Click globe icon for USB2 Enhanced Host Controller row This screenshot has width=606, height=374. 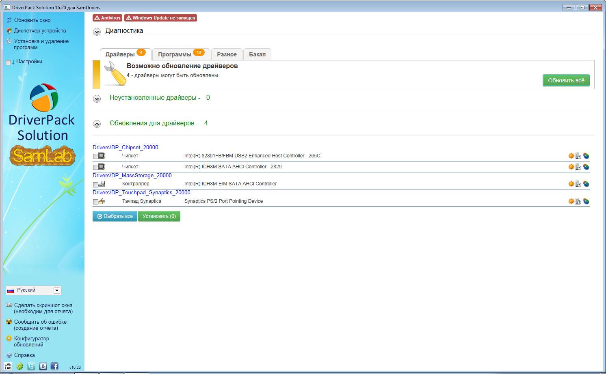coord(586,156)
